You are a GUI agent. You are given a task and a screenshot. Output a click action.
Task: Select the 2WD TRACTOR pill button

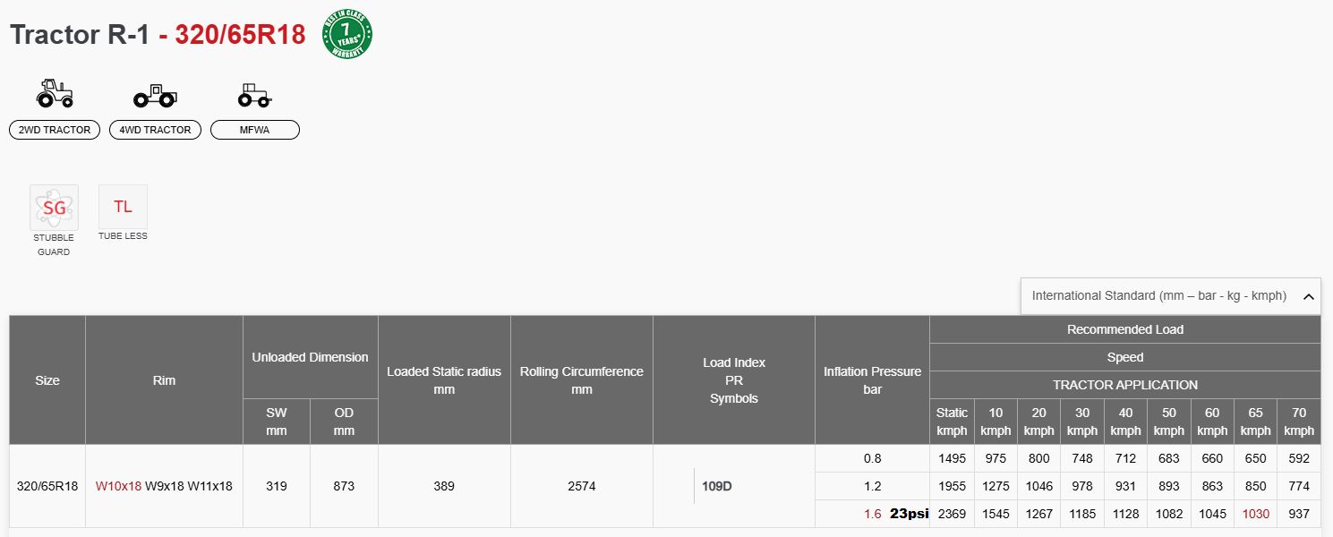click(55, 130)
